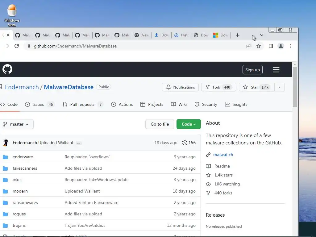Open the Security tab
The width and height of the screenshot is (316, 237).
click(206, 104)
